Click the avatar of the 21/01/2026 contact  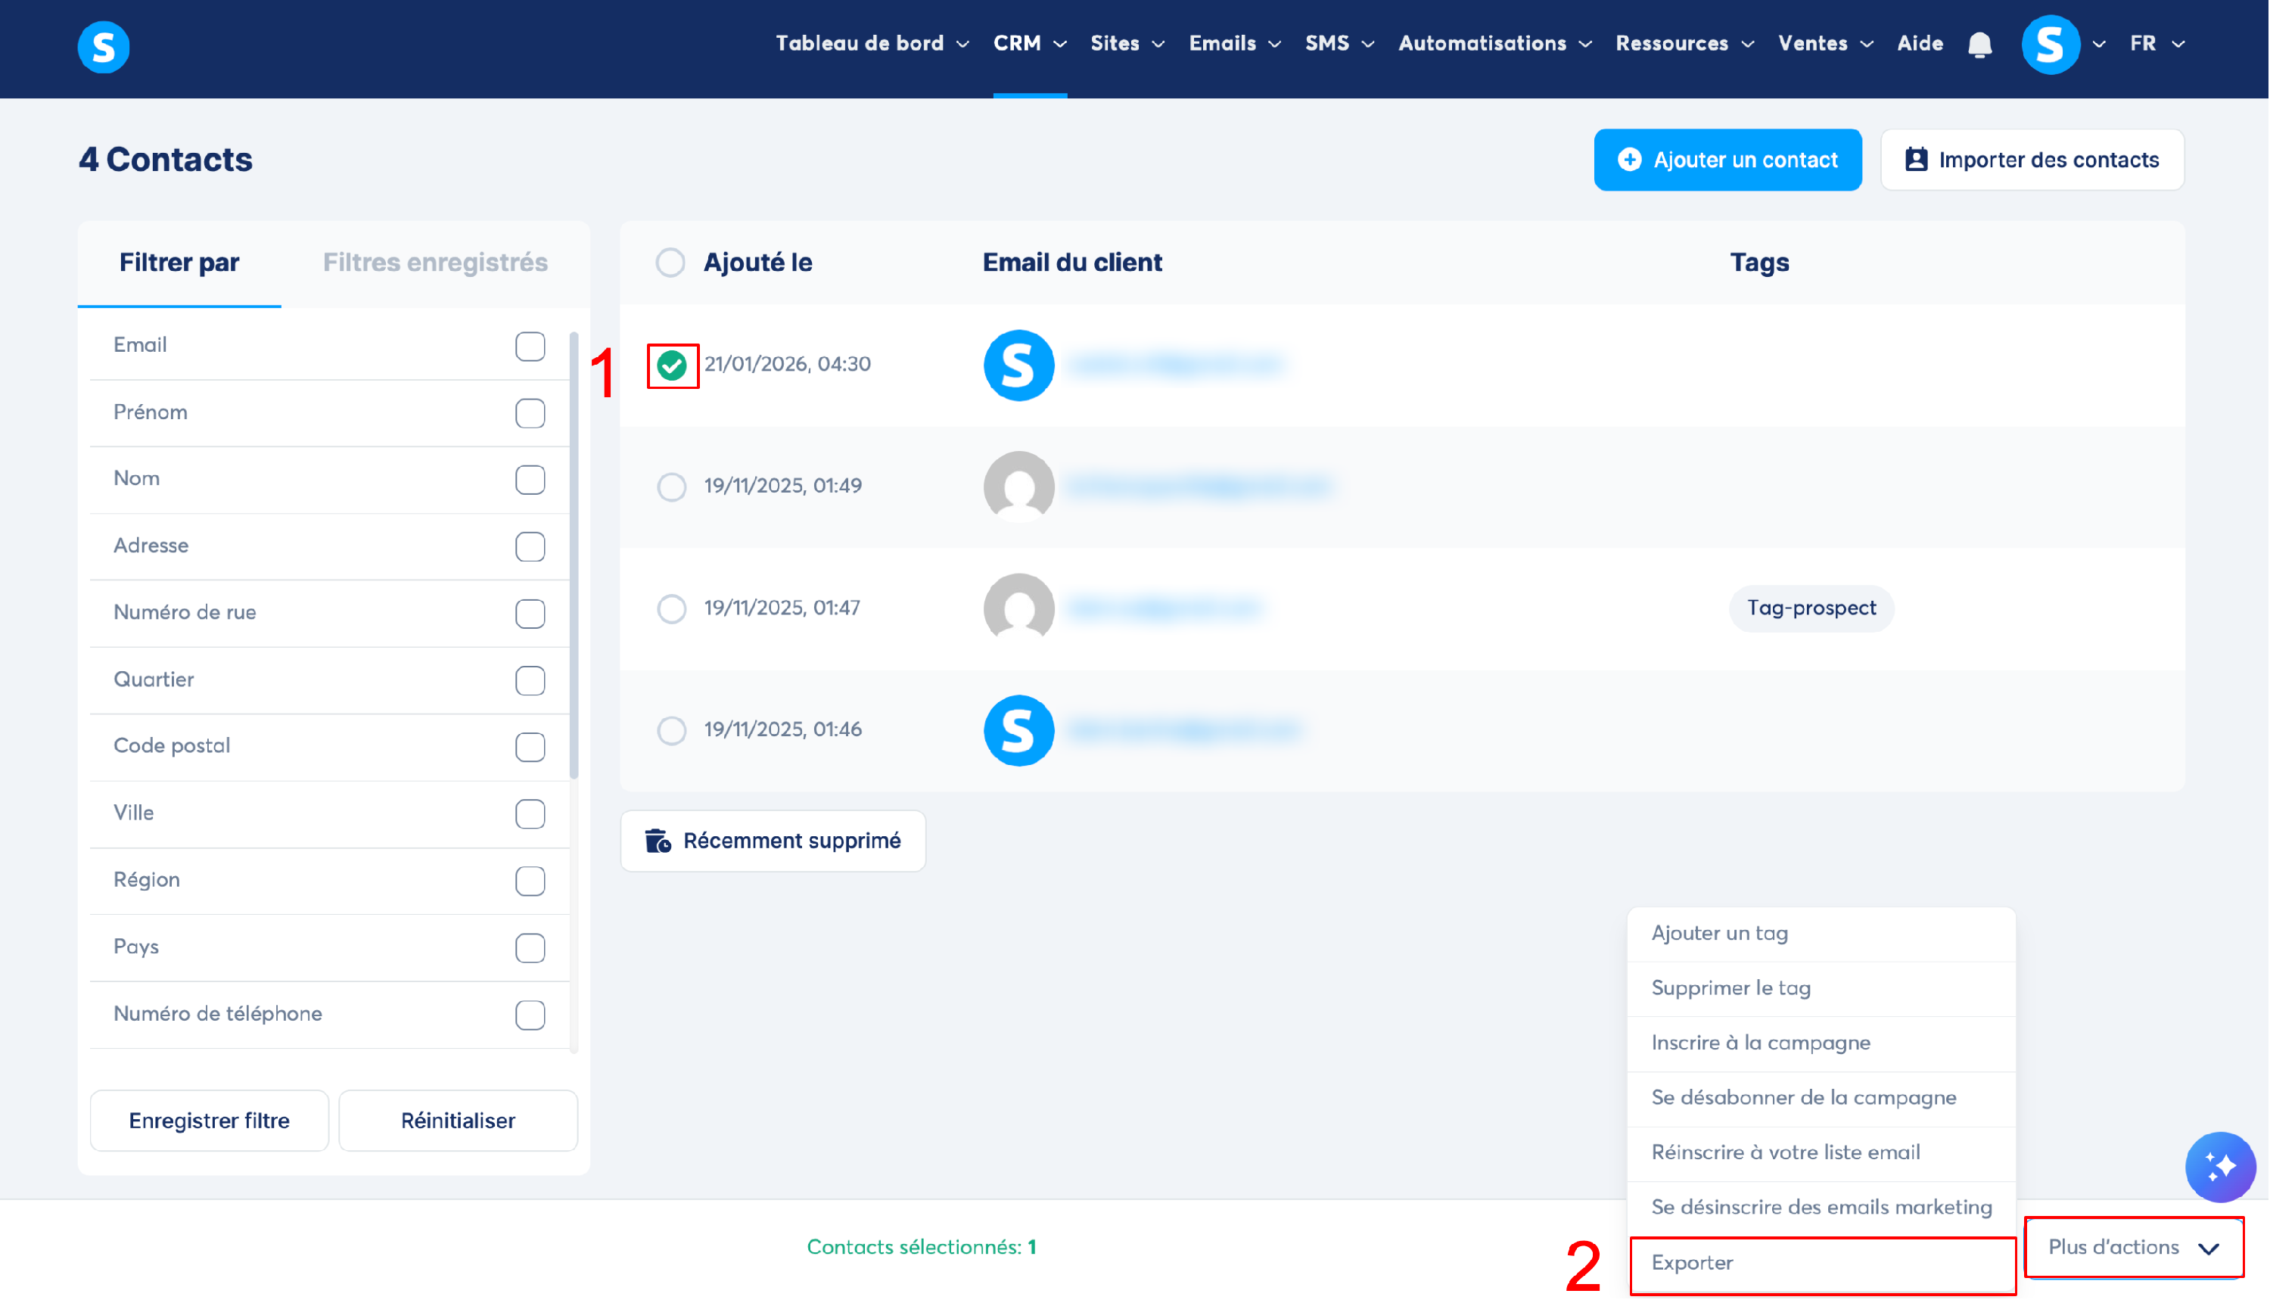pyautogui.click(x=1018, y=365)
